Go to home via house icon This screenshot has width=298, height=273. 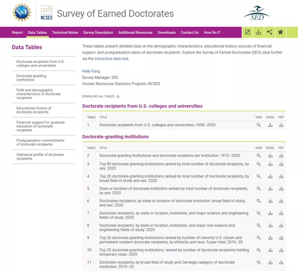280,32
